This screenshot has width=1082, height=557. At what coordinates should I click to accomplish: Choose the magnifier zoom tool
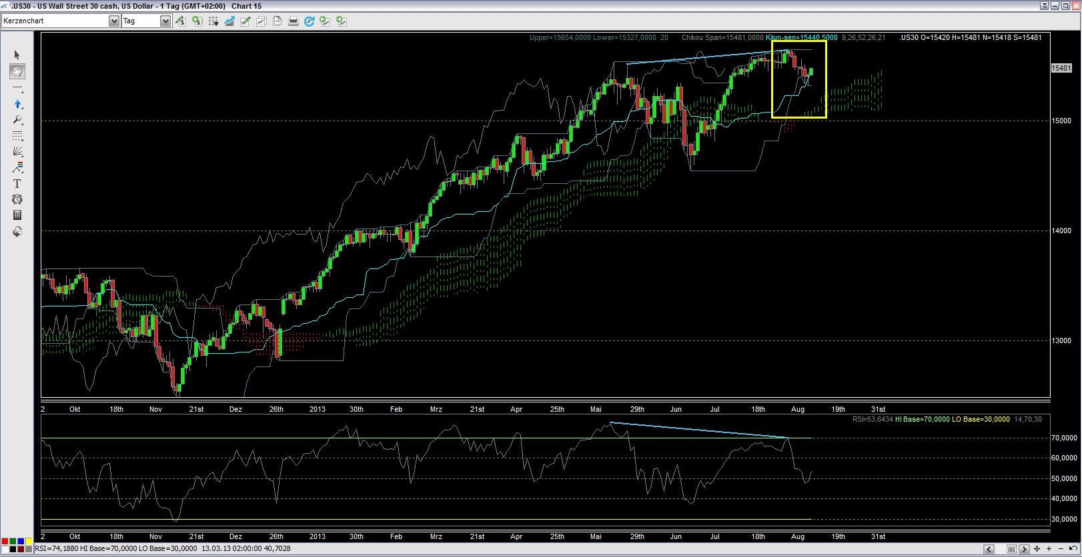coord(17,121)
